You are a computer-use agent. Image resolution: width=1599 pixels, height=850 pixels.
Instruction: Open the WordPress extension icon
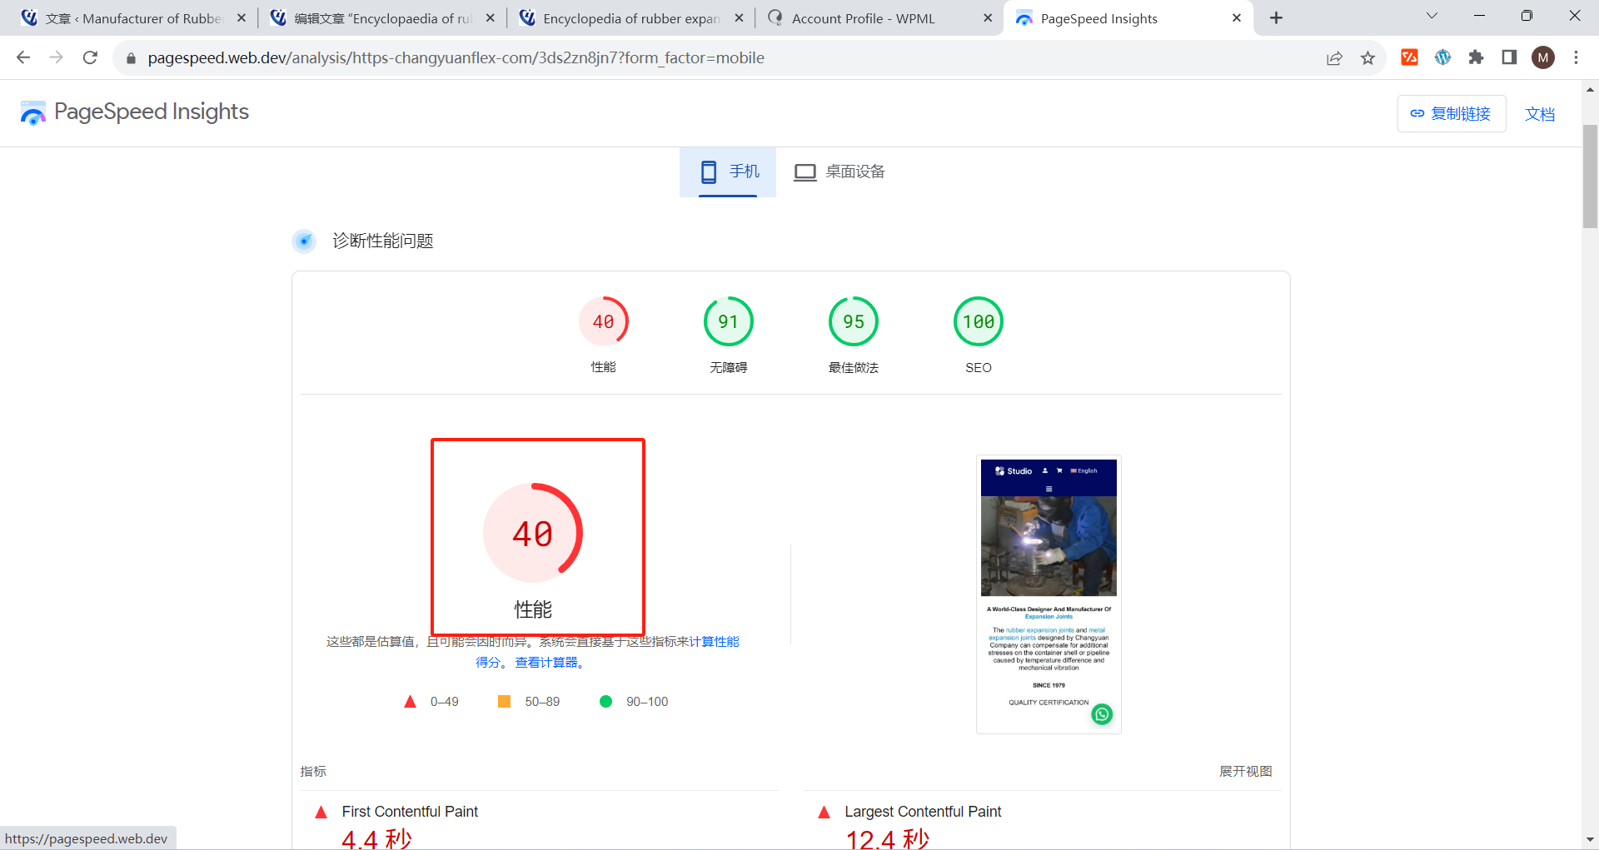click(x=1442, y=57)
